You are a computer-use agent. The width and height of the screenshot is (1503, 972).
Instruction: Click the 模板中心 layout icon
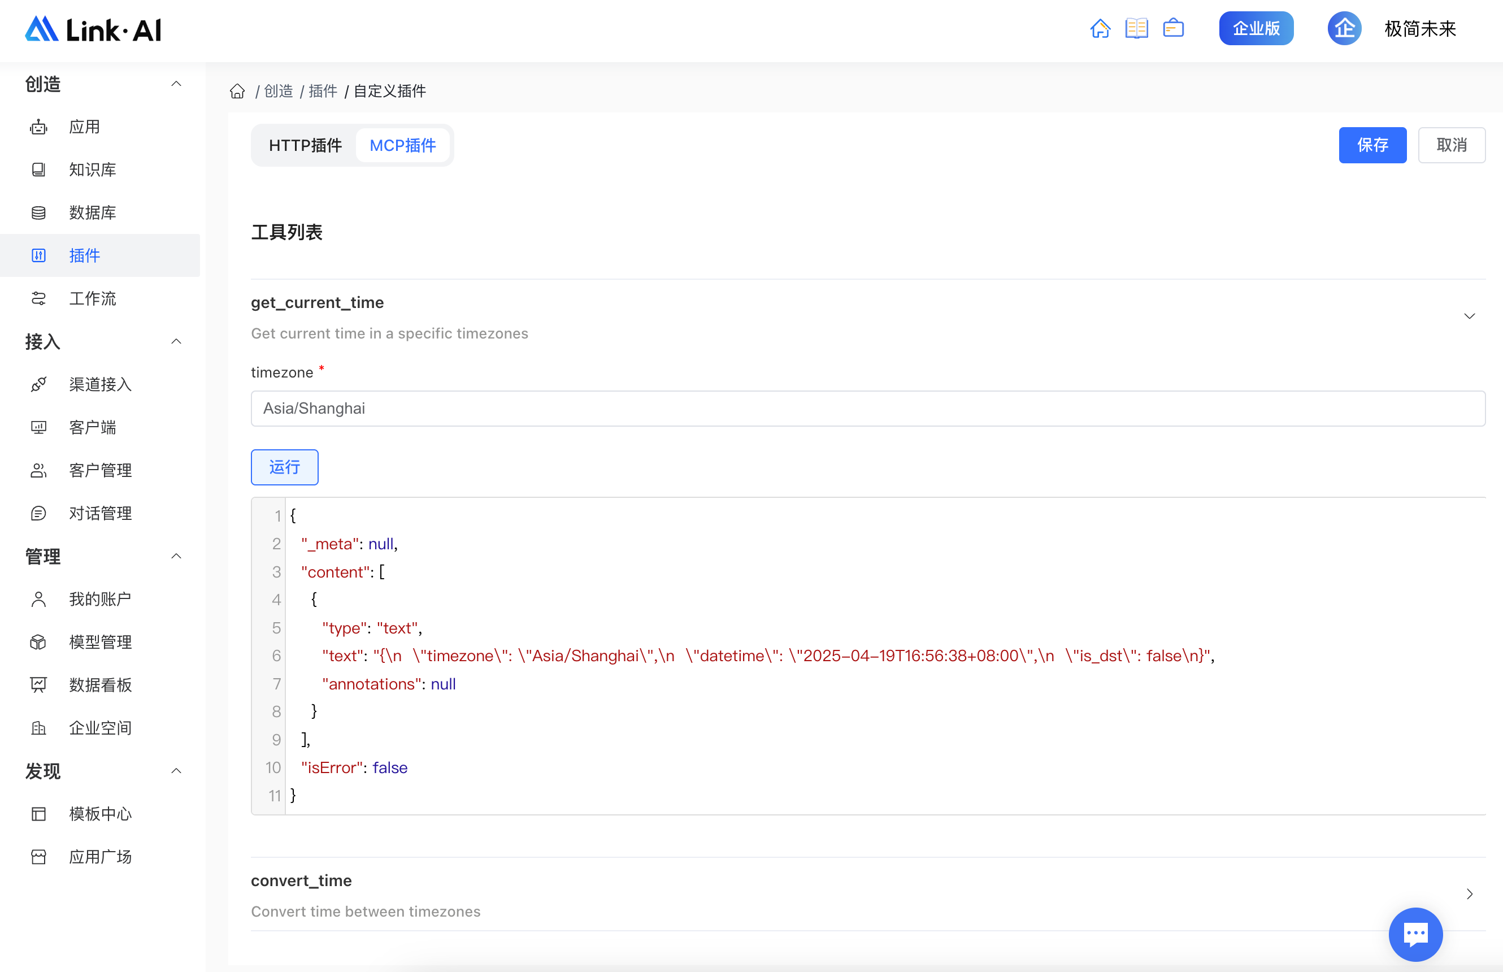38,814
